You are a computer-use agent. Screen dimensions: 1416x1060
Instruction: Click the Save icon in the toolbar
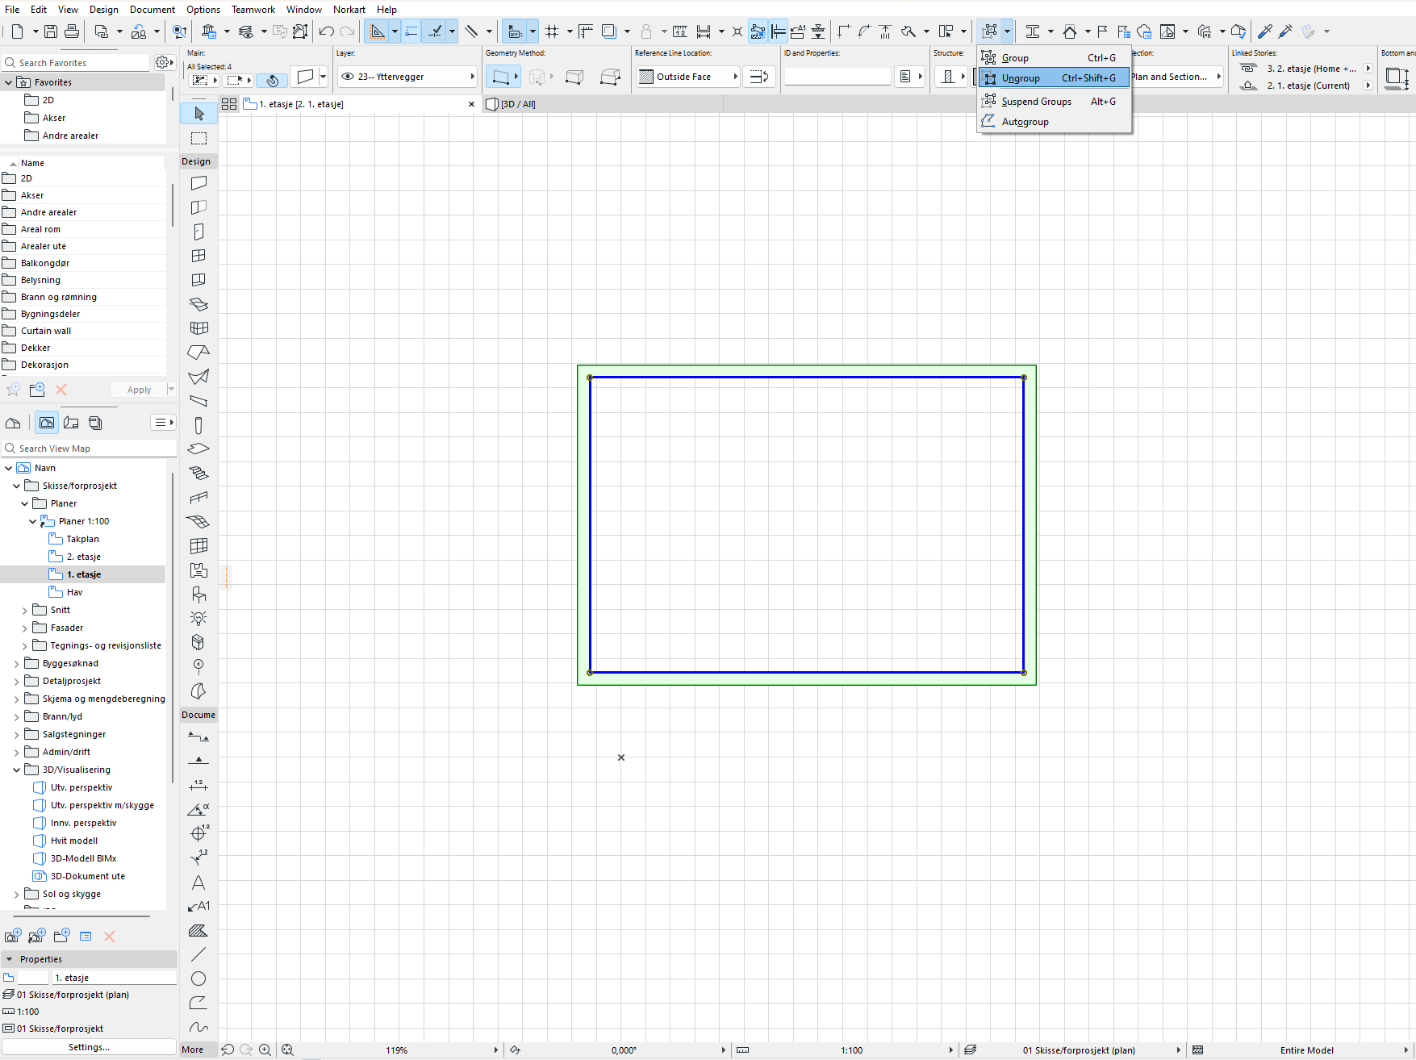coord(51,31)
